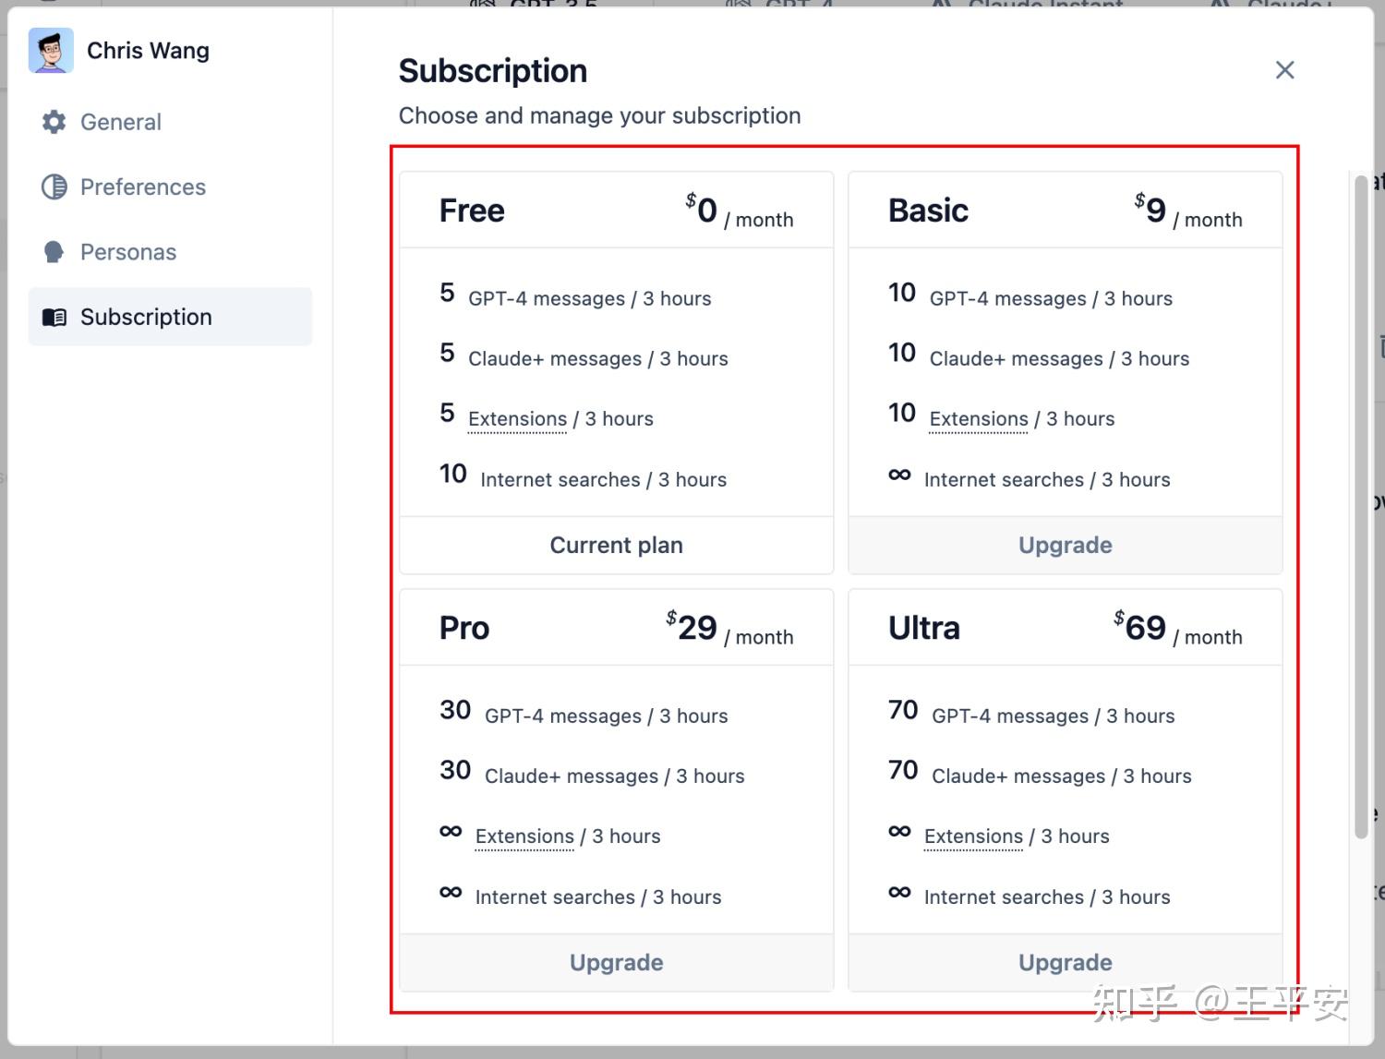Upgrade to the Pro plan
1385x1059 pixels.
(616, 962)
